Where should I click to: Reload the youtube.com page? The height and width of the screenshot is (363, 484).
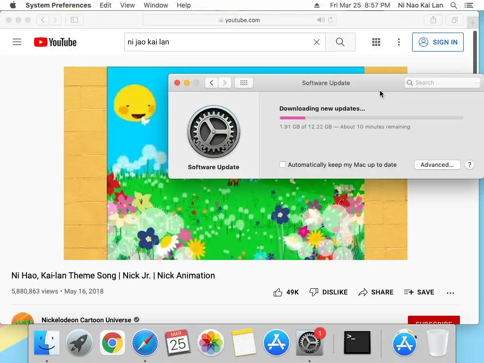tap(330, 20)
